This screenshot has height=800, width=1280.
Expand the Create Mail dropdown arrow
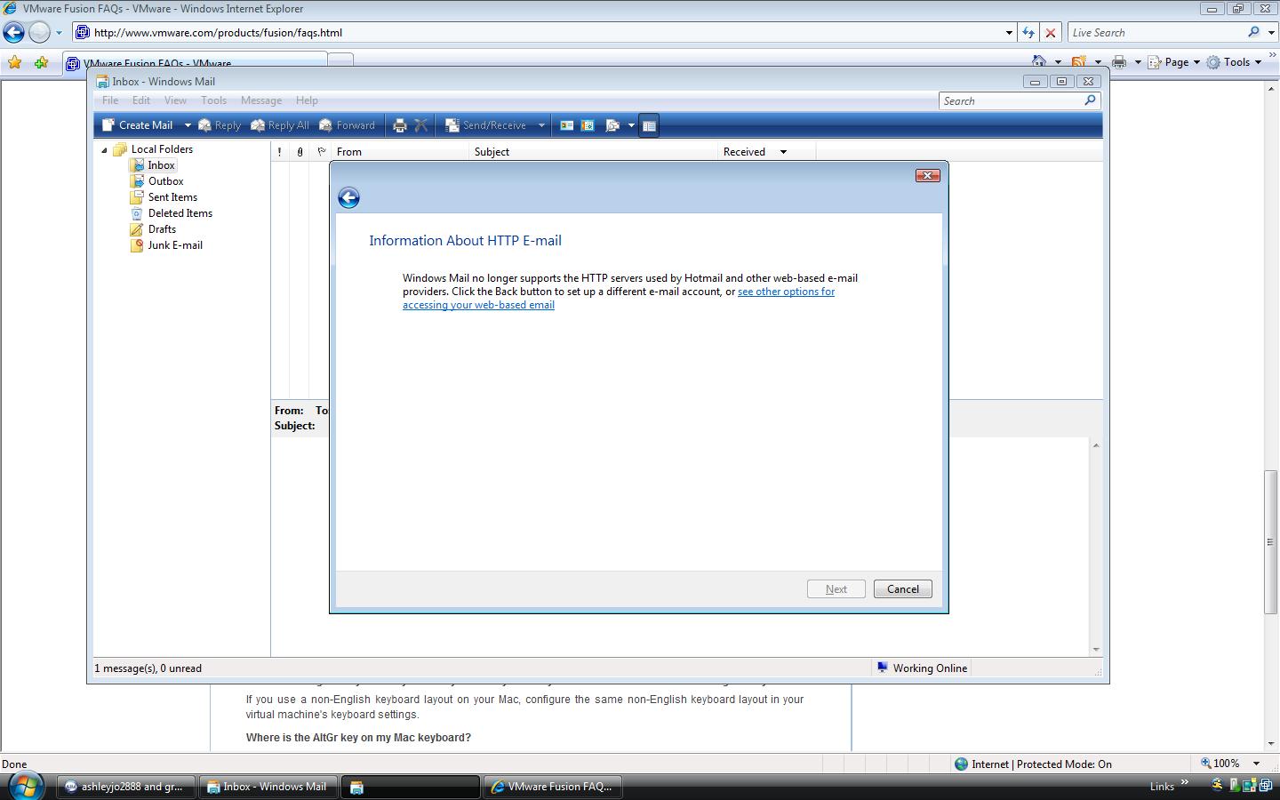[x=187, y=125]
